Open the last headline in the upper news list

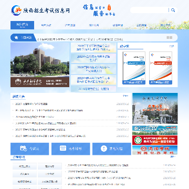(50, 136)
